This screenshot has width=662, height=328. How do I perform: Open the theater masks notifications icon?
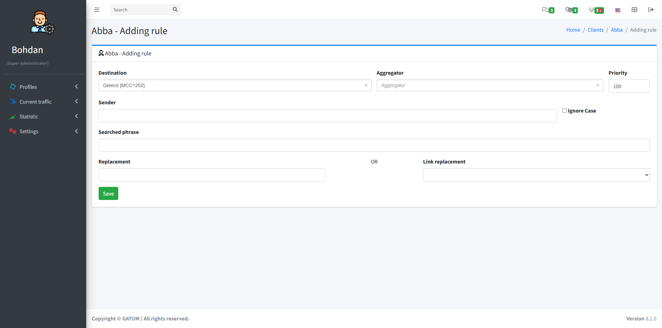click(x=569, y=10)
